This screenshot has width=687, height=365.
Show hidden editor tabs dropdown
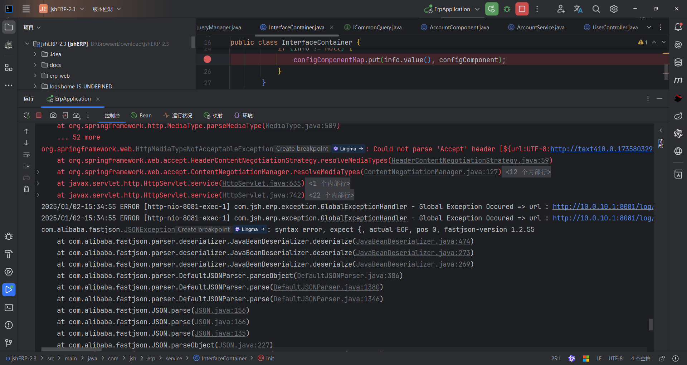tap(649, 27)
